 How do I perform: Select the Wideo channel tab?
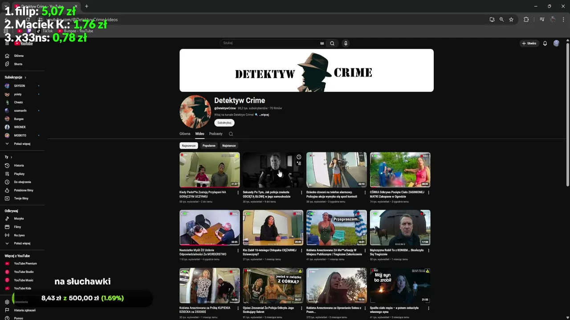tap(199, 134)
